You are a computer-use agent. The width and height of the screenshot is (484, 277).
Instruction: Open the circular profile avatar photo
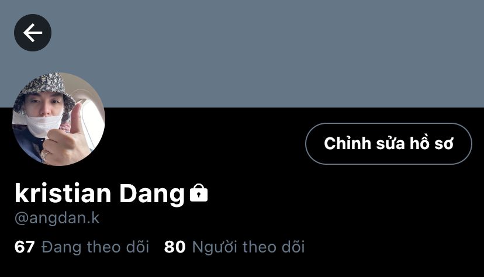pos(58,119)
